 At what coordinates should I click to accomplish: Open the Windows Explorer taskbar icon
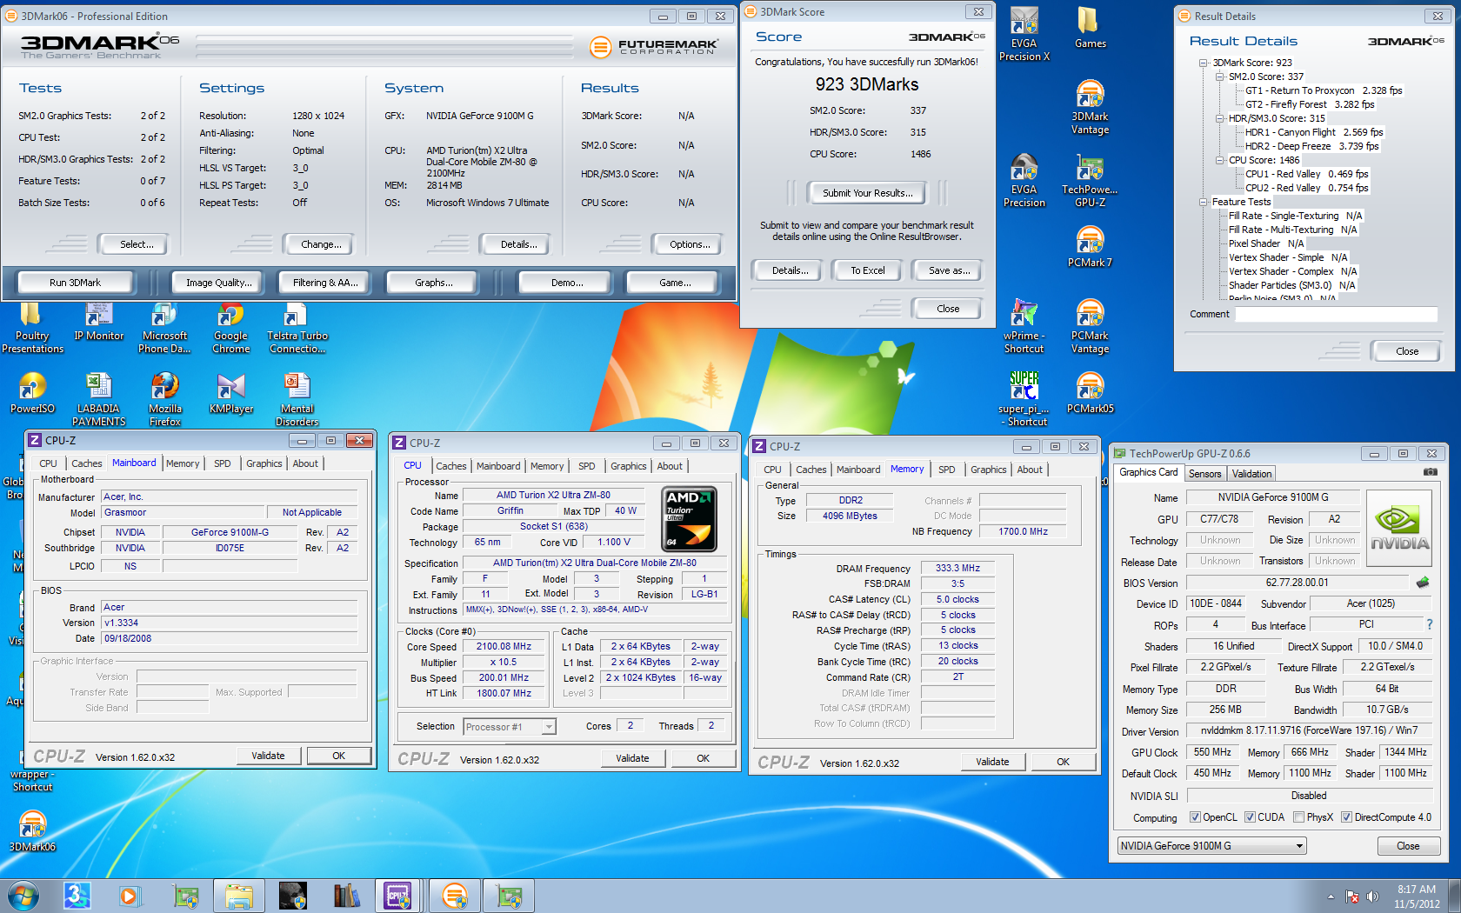coord(238,896)
